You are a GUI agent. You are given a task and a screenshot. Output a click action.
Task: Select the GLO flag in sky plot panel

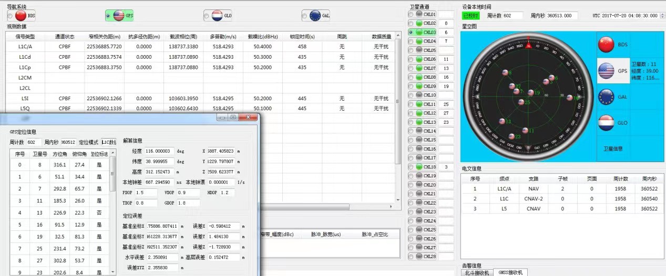[x=606, y=123]
